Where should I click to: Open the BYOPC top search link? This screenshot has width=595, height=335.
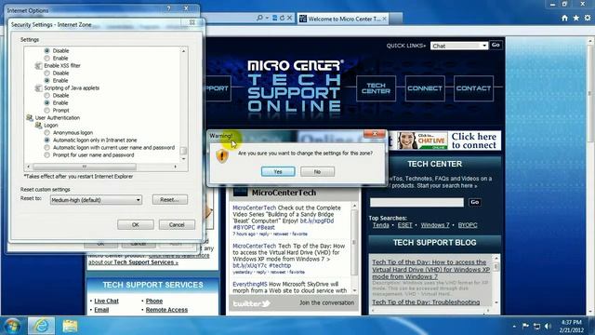coord(468,225)
